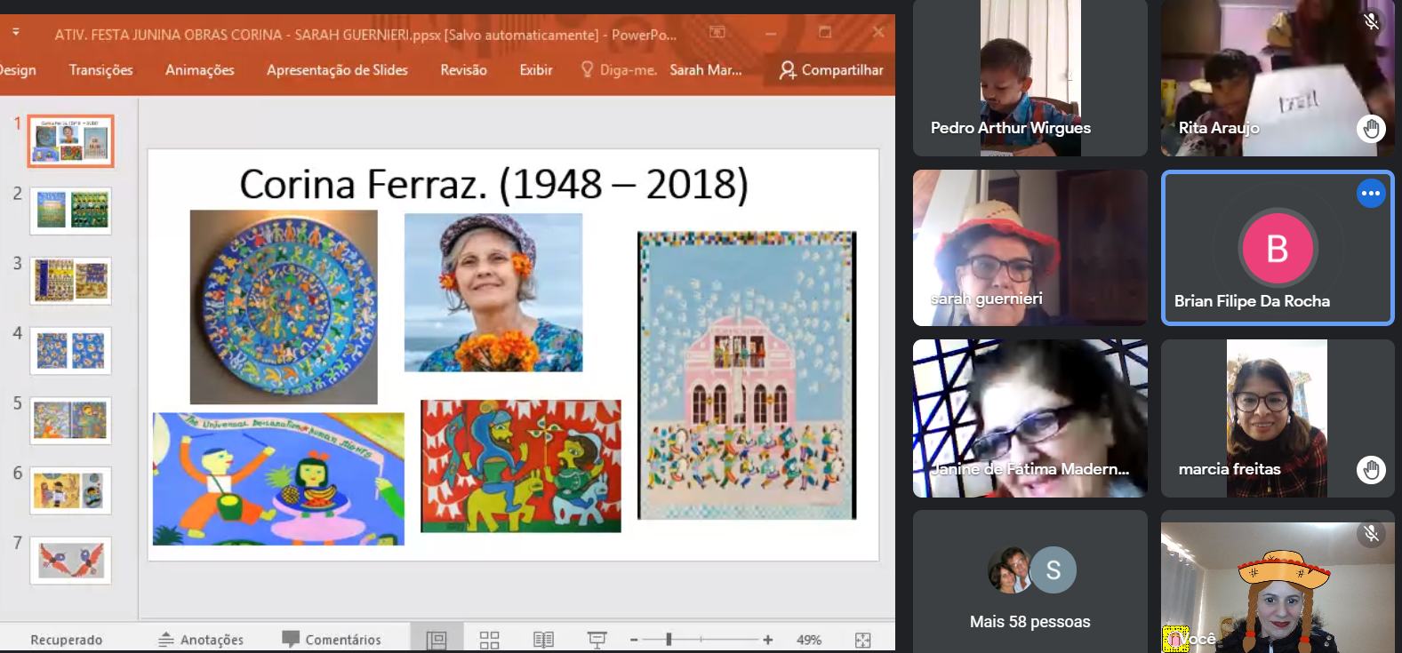Switch to Normal view icon
This screenshot has width=1402, height=653.
tap(437, 640)
